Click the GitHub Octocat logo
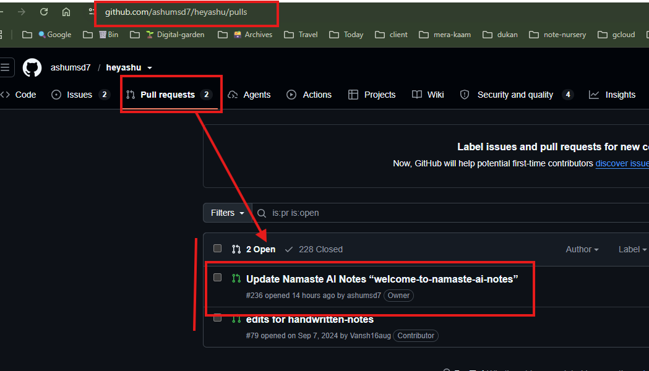The image size is (649, 371). pos(32,67)
